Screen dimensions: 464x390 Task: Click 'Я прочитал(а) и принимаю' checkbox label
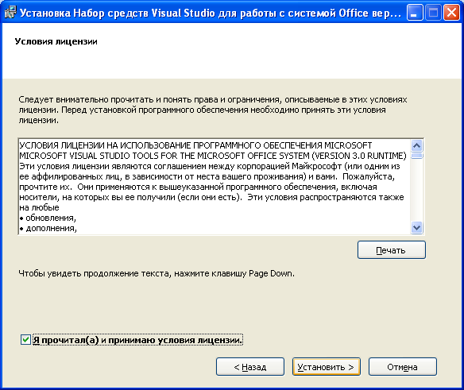(x=137, y=340)
